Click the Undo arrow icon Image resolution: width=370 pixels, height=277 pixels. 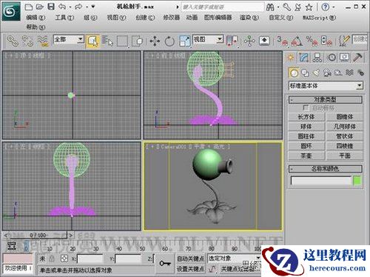coord(62,7)
